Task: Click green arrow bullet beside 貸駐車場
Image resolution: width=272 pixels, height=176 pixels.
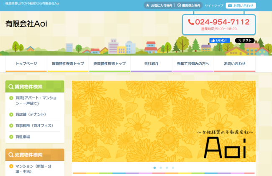Action: [11, 137]
